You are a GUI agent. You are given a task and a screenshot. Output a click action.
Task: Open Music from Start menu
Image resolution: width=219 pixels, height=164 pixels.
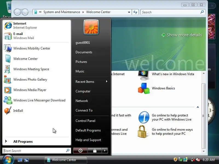pyautogui.click(x=80, y=71)
